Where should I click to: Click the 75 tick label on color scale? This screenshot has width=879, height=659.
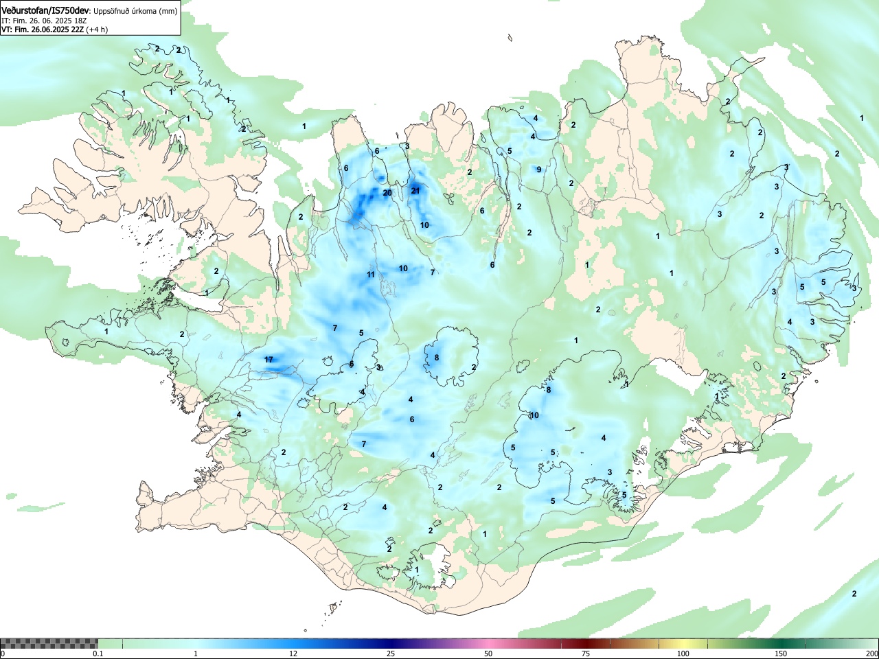coord(586,654)
